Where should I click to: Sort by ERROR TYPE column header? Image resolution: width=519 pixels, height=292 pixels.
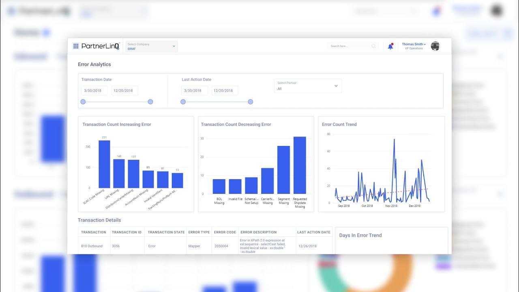(199, 232)
